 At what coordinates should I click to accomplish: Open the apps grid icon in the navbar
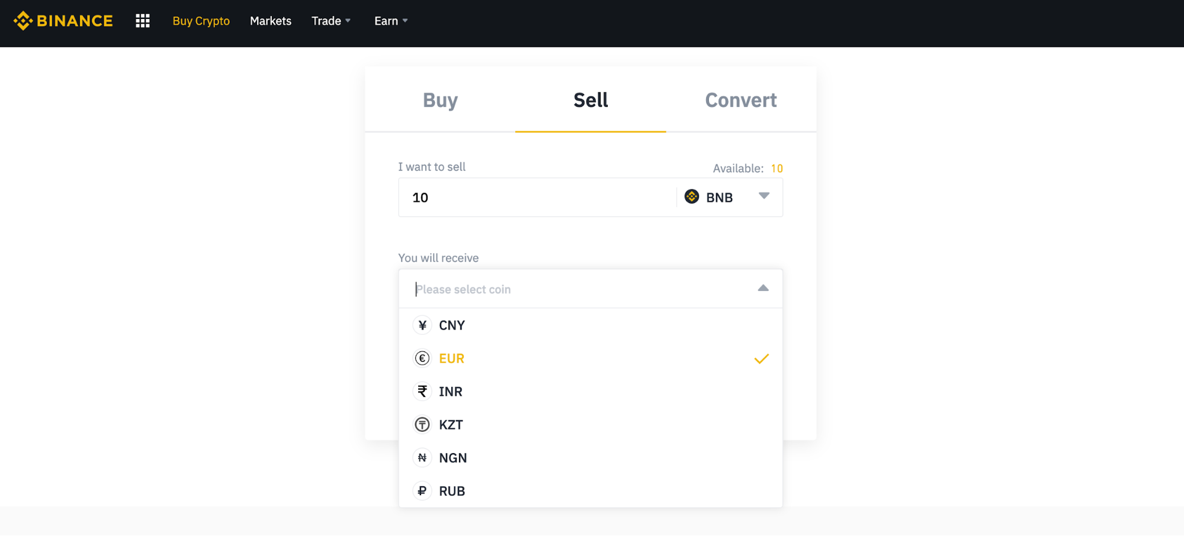142,20
